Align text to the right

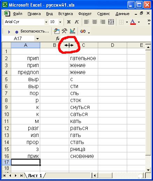[103, 22]
